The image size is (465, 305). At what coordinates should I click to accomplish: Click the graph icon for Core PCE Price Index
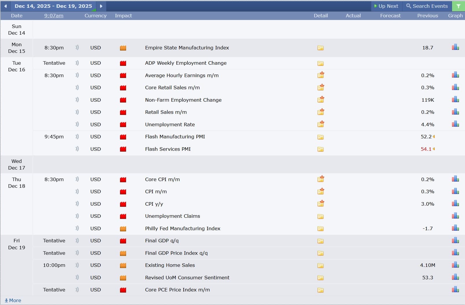(x=455, y=289)
